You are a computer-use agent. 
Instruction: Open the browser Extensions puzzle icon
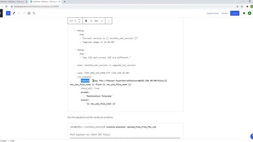(x=247, y=6)
